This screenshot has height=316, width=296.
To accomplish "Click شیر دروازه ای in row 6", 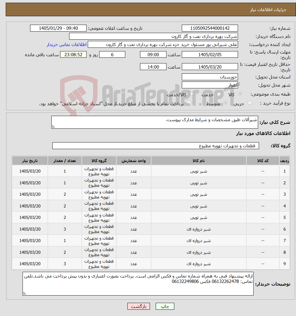I will [x=199, y=229].
